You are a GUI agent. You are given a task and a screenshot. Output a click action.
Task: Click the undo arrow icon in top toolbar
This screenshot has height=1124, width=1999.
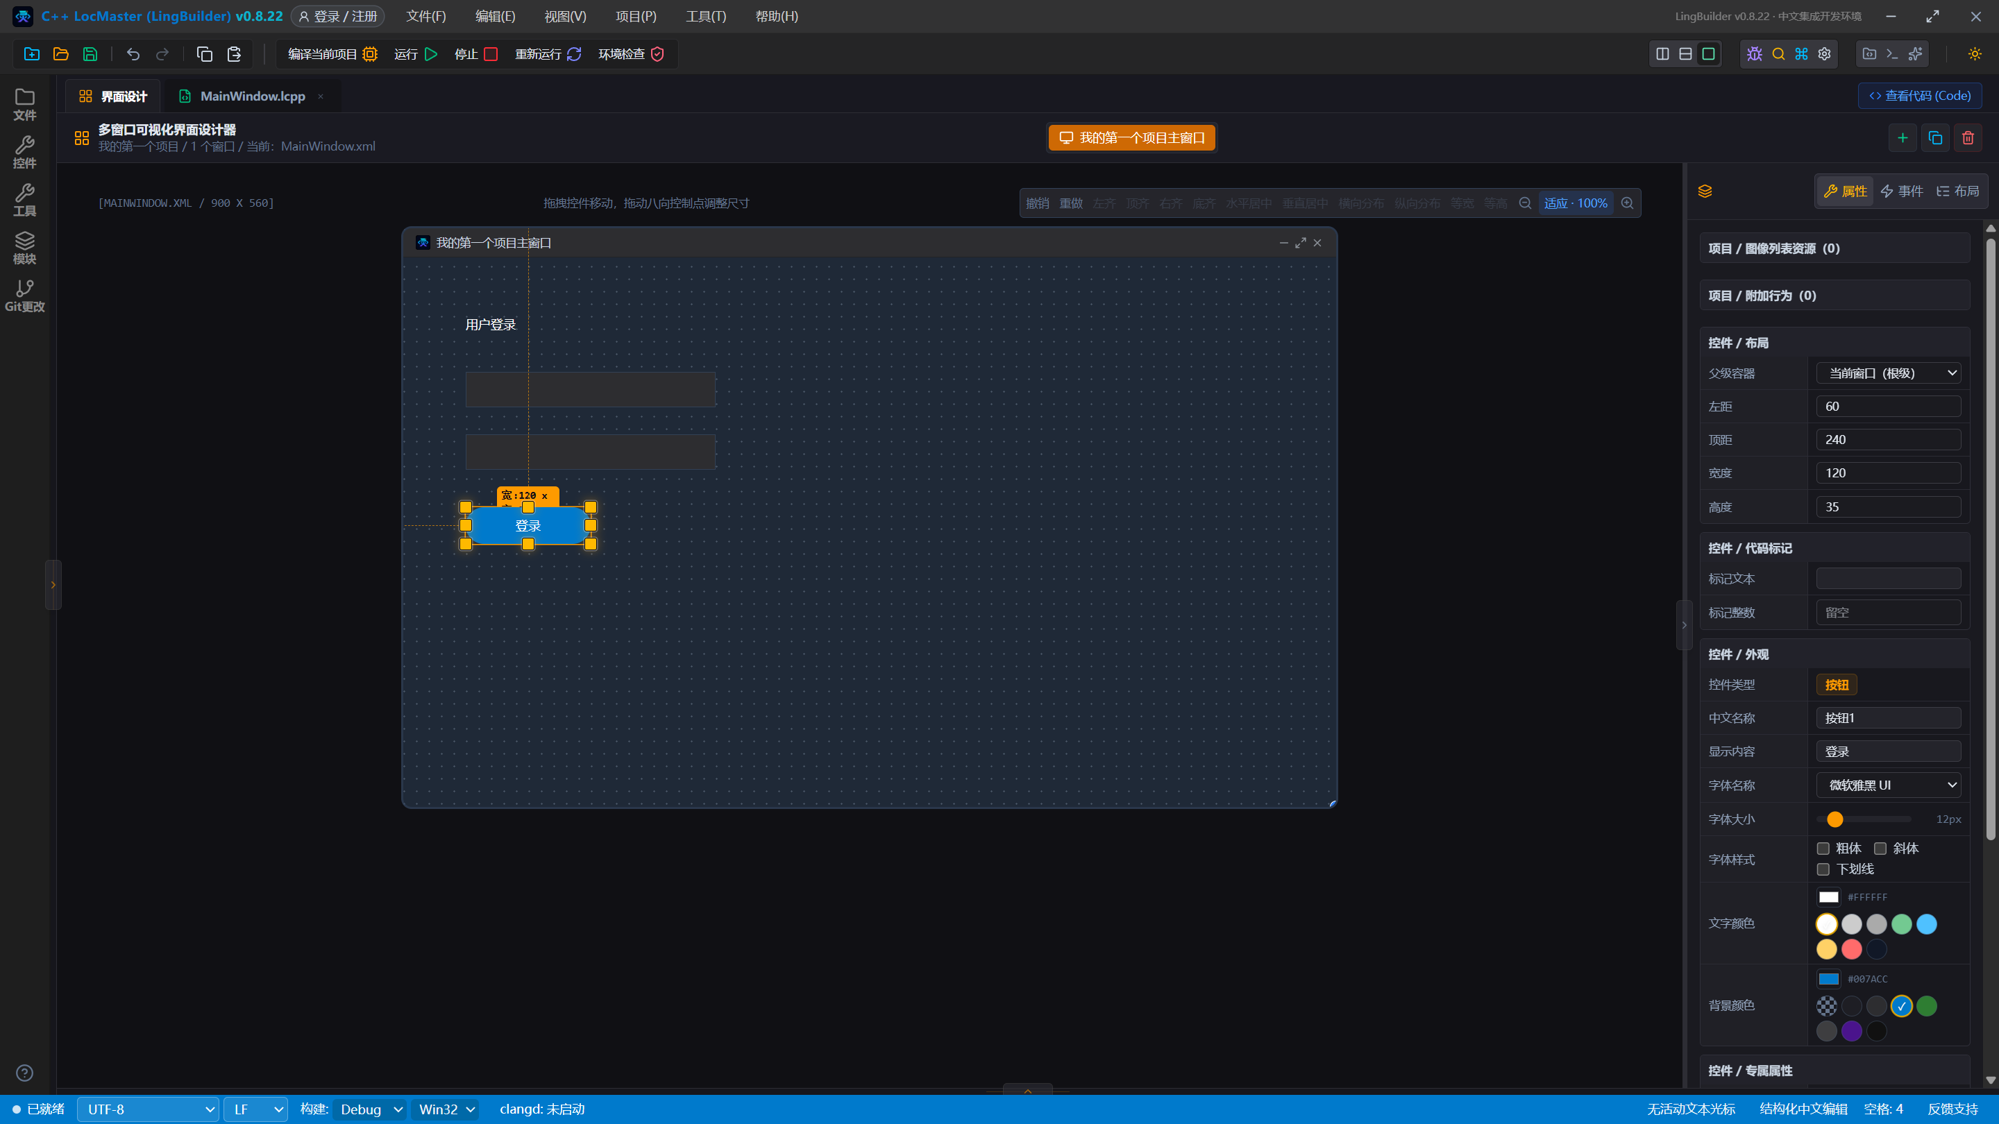pos(133,53)
